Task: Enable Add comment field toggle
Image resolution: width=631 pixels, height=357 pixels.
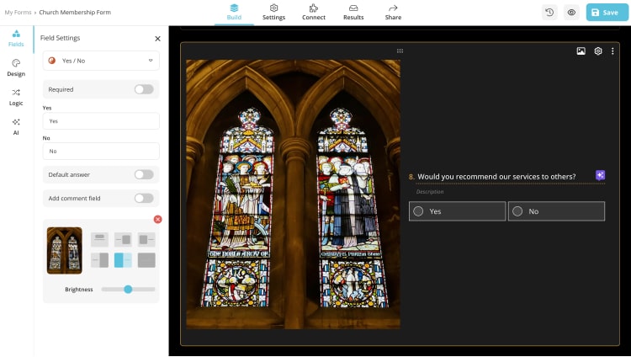Action: (144, 198)
